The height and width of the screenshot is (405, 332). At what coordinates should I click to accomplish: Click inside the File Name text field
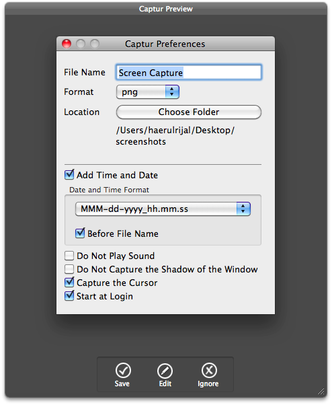[x=189, y=73]
